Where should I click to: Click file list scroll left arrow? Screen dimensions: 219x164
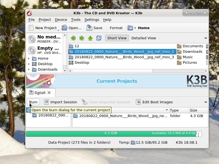70,71
